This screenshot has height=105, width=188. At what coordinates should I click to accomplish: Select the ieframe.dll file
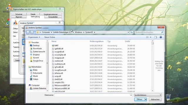click(x=59, y=73)
